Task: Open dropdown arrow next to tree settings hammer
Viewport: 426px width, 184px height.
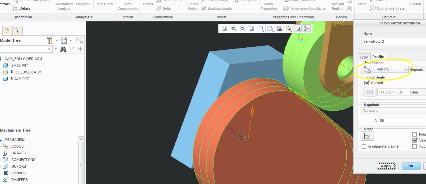Action: (x=56, y=41)
